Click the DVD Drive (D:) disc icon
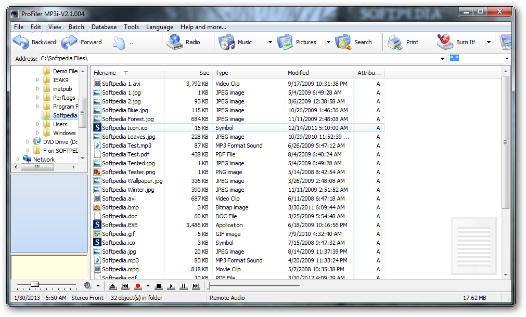Viewport: 526px width, 317px height. (37, 142)
